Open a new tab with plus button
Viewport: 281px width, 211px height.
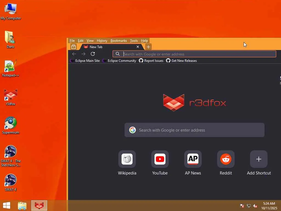(148, 47)
